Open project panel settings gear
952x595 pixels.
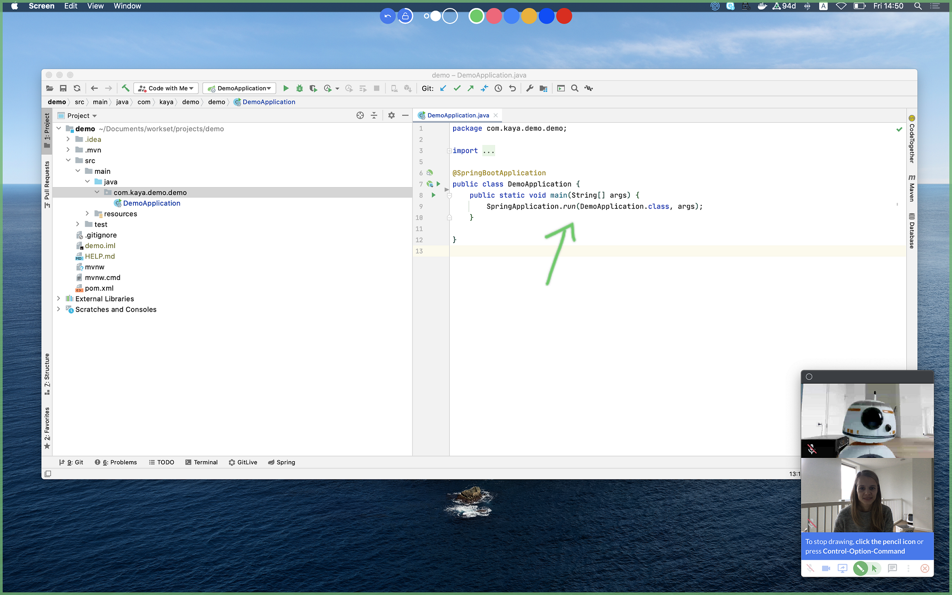(x=391, y=116)
